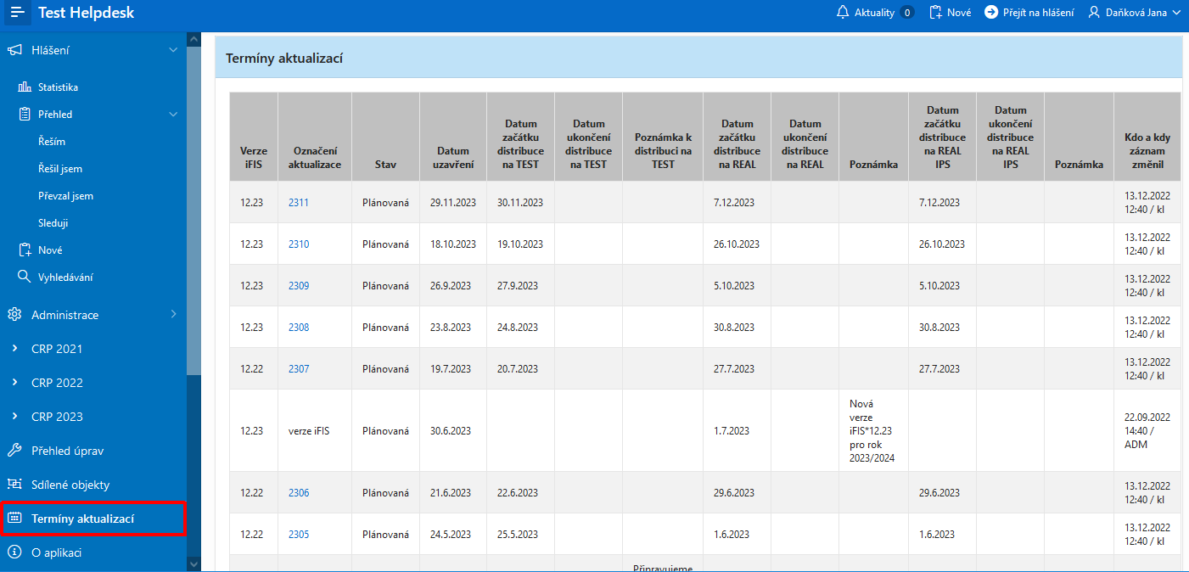Collapse the Hlášení section chevron
The width and height of the screenshot is (1189, 572).
[x=173, y=50]
